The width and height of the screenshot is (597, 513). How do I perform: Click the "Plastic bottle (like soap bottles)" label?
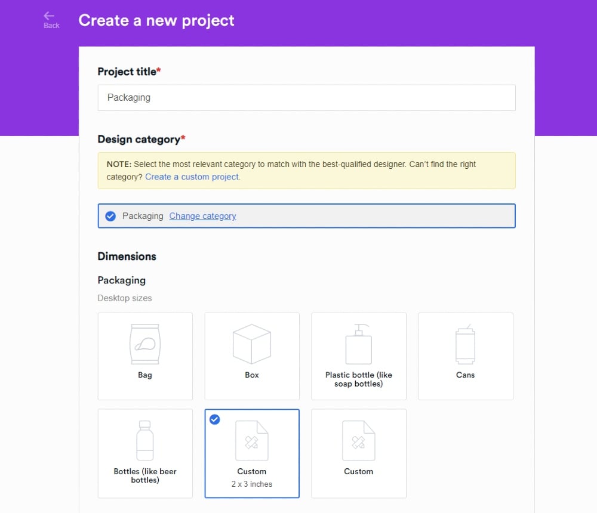(359, 379)
